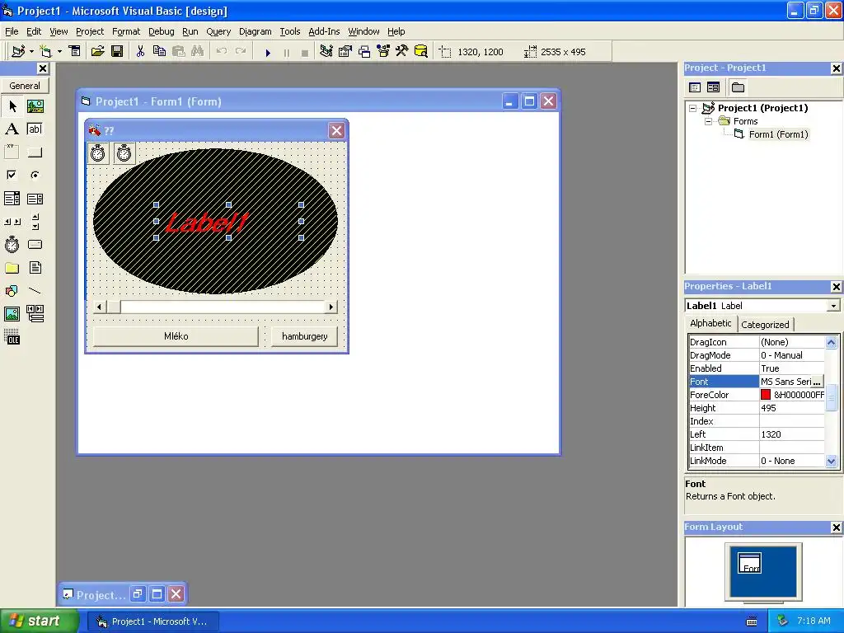Switch to the Categorized tab

[x=765, y=325]
